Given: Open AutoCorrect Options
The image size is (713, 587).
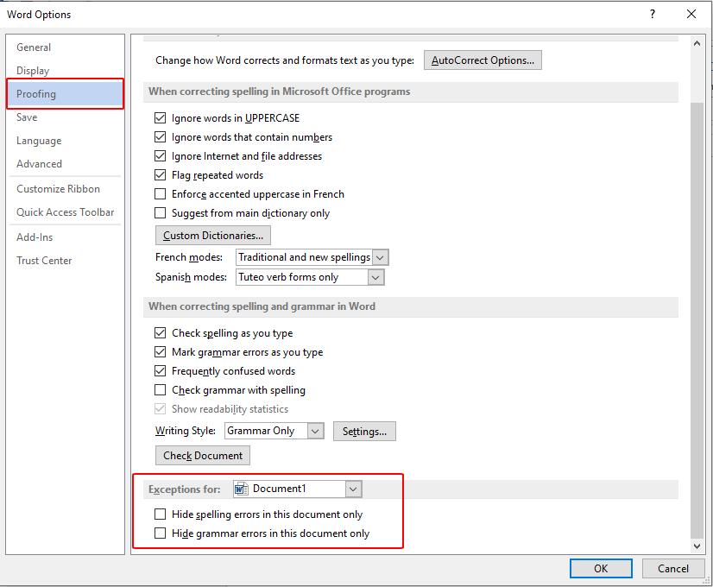Looking at the screenshot, I should coord(483,60).
